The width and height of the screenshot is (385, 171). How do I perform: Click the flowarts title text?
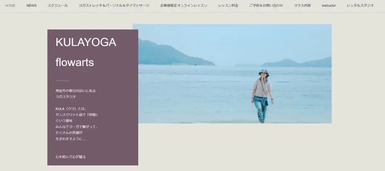75,62
